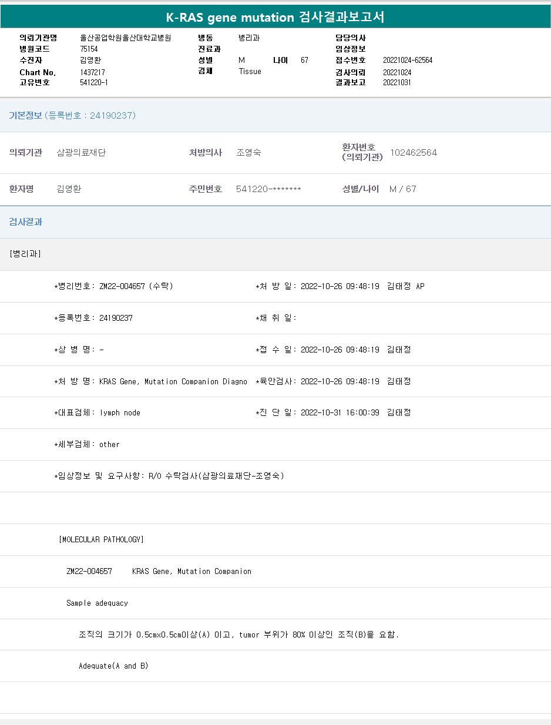Click the 의뢰기관 value 삼광의료재단

coord(81,153)
